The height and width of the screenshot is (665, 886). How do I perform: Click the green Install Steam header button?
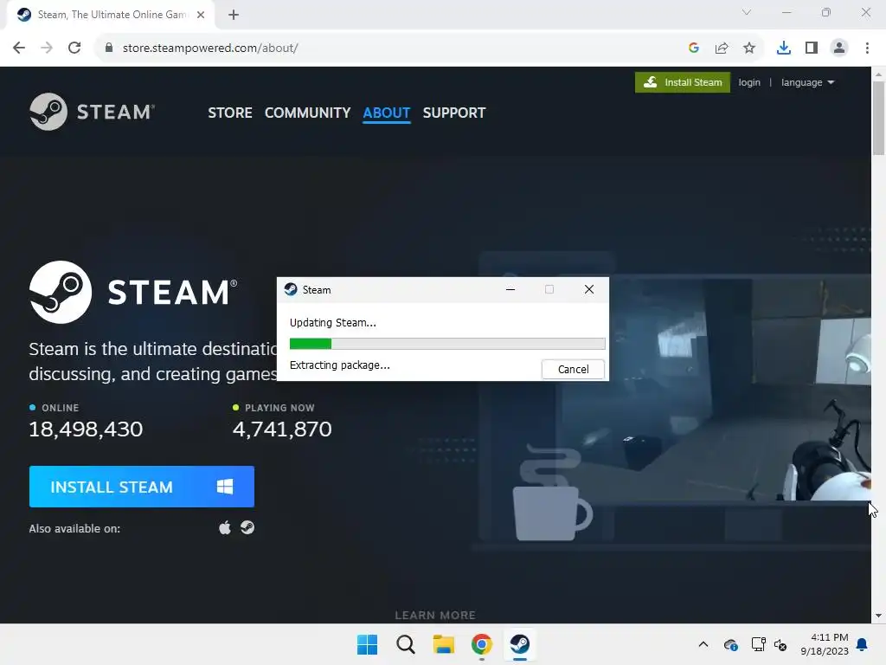pos(682,82)
